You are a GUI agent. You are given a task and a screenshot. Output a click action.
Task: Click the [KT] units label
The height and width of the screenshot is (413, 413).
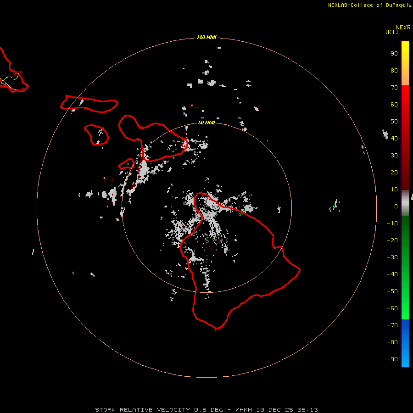[x=392, y=32]
